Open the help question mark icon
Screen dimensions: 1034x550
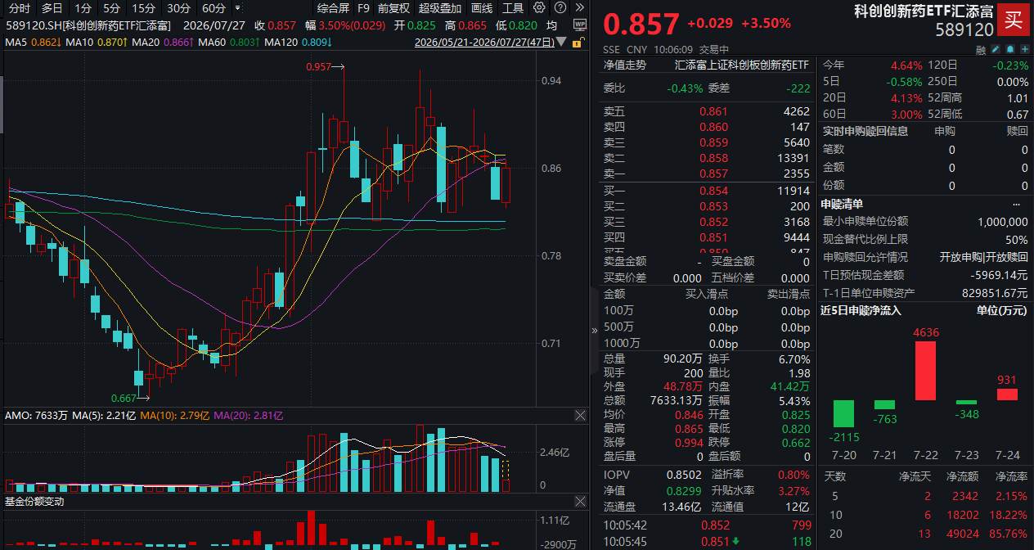(560, 7)
